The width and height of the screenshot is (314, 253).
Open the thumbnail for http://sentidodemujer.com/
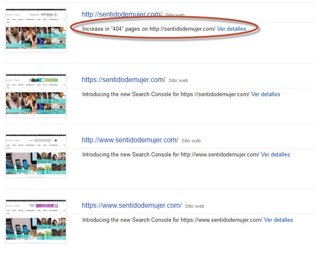pos(36,30)
